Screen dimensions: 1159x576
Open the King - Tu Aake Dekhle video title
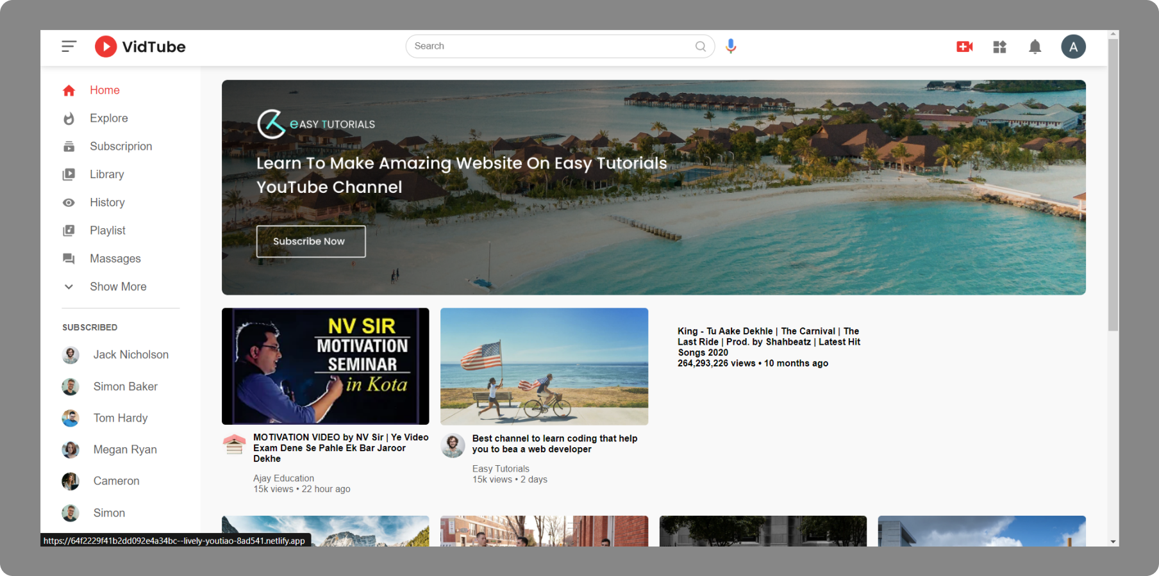pos(769,341)
